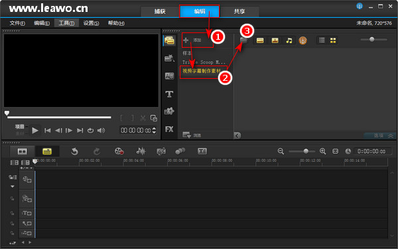Toggle repeat playback
Viewport: 398px width, 249px height.
point(90,130)
